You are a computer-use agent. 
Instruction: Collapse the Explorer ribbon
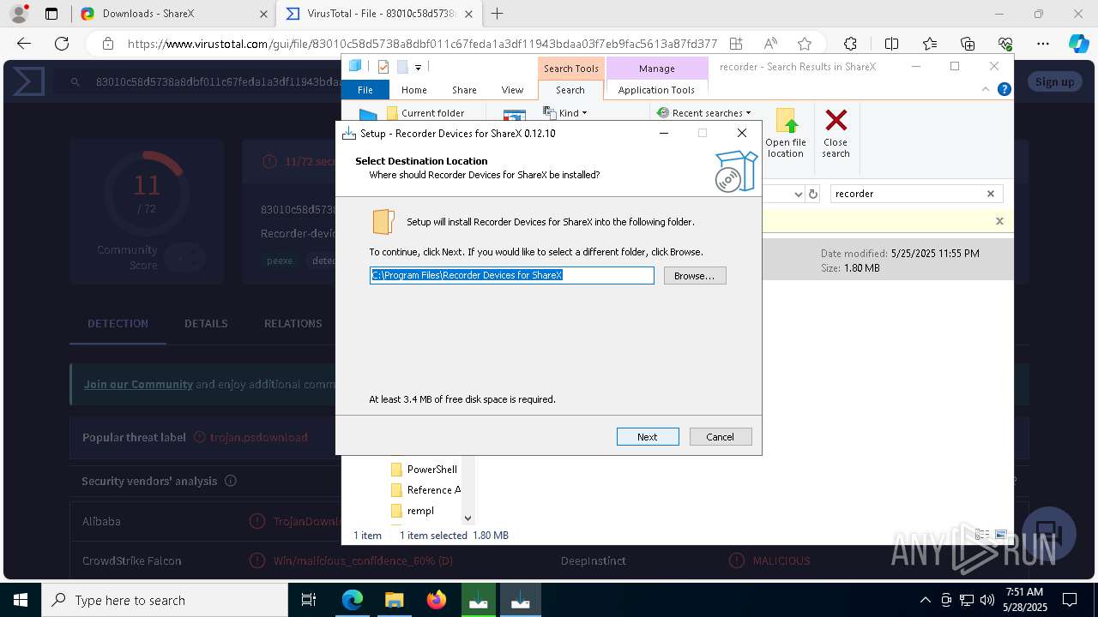pos(986,89)
